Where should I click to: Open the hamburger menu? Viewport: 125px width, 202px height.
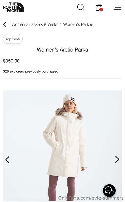point(117,7)
